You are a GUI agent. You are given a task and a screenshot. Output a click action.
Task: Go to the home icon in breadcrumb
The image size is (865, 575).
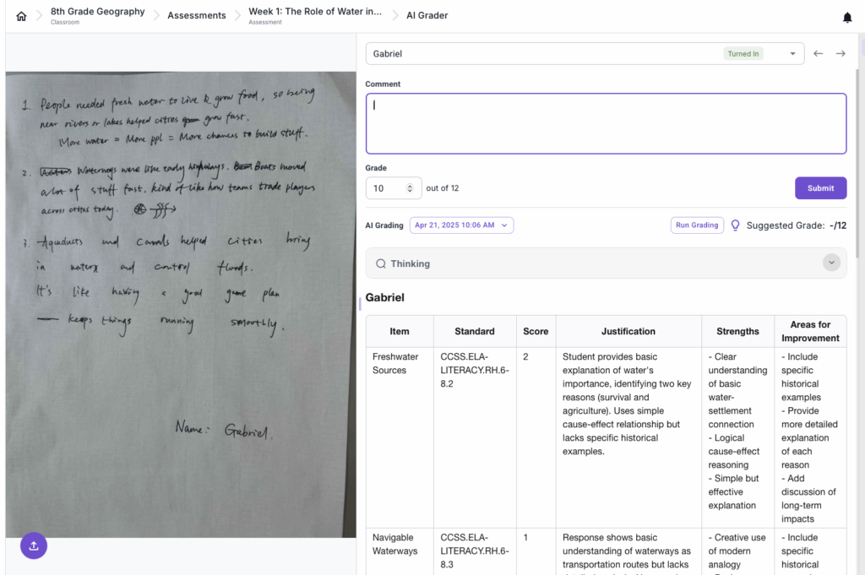(x=21, y=16)
